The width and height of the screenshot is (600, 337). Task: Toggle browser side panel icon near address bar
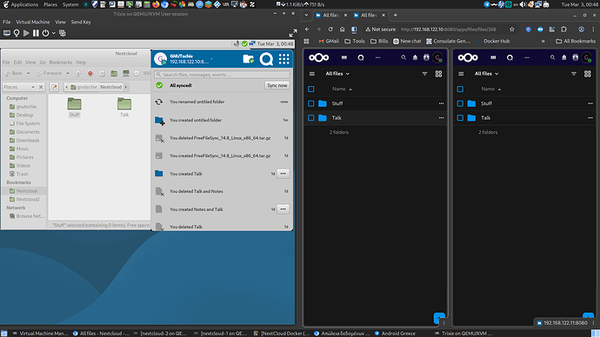coord(354,30)
